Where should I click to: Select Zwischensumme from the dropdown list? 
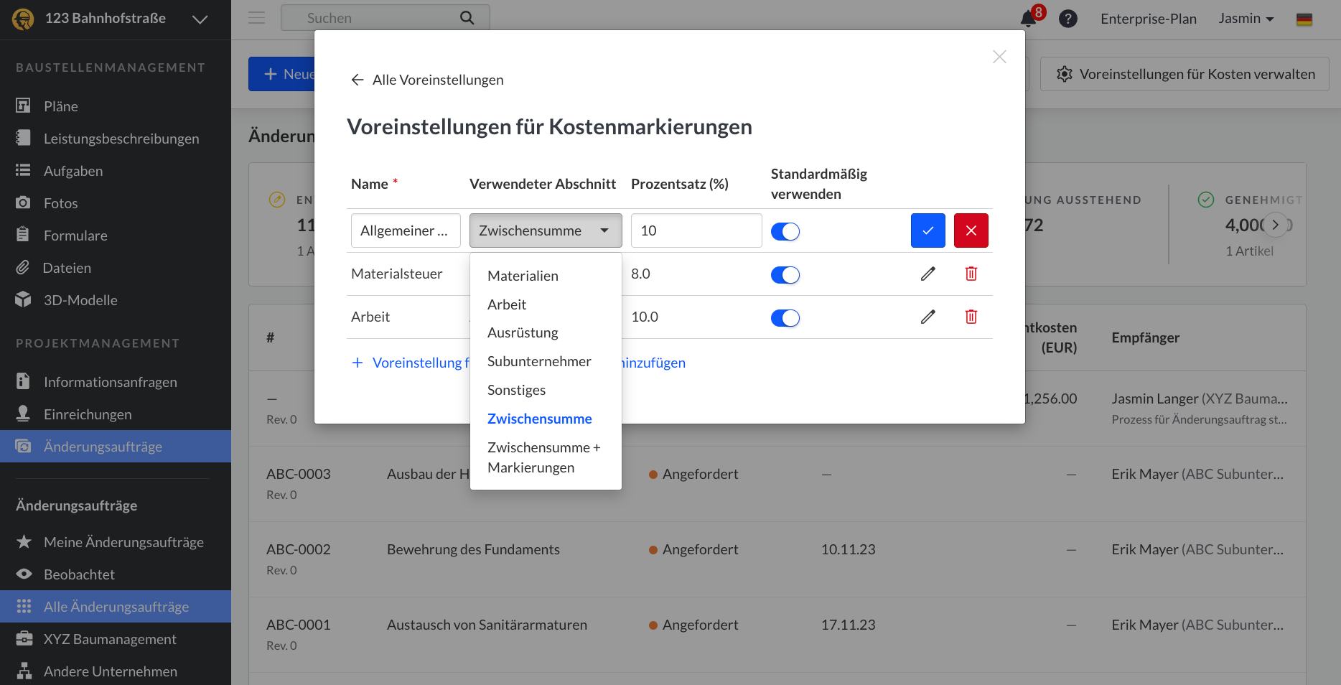(x=546, y=419)
